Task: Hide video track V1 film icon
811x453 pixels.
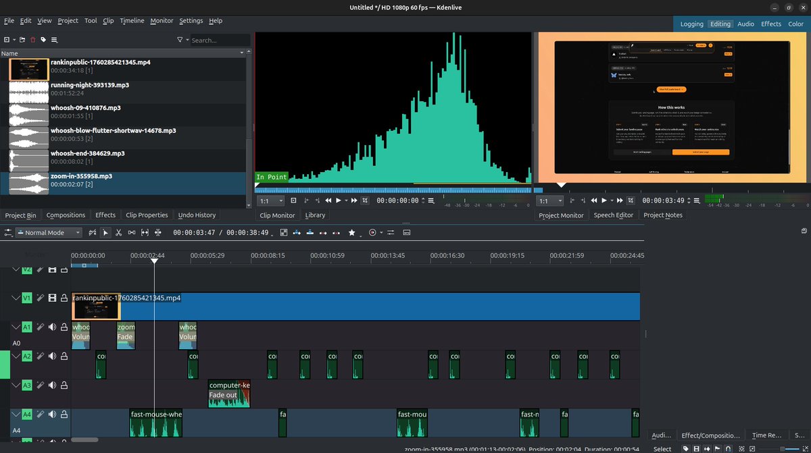Action: [x=52, y=298]
